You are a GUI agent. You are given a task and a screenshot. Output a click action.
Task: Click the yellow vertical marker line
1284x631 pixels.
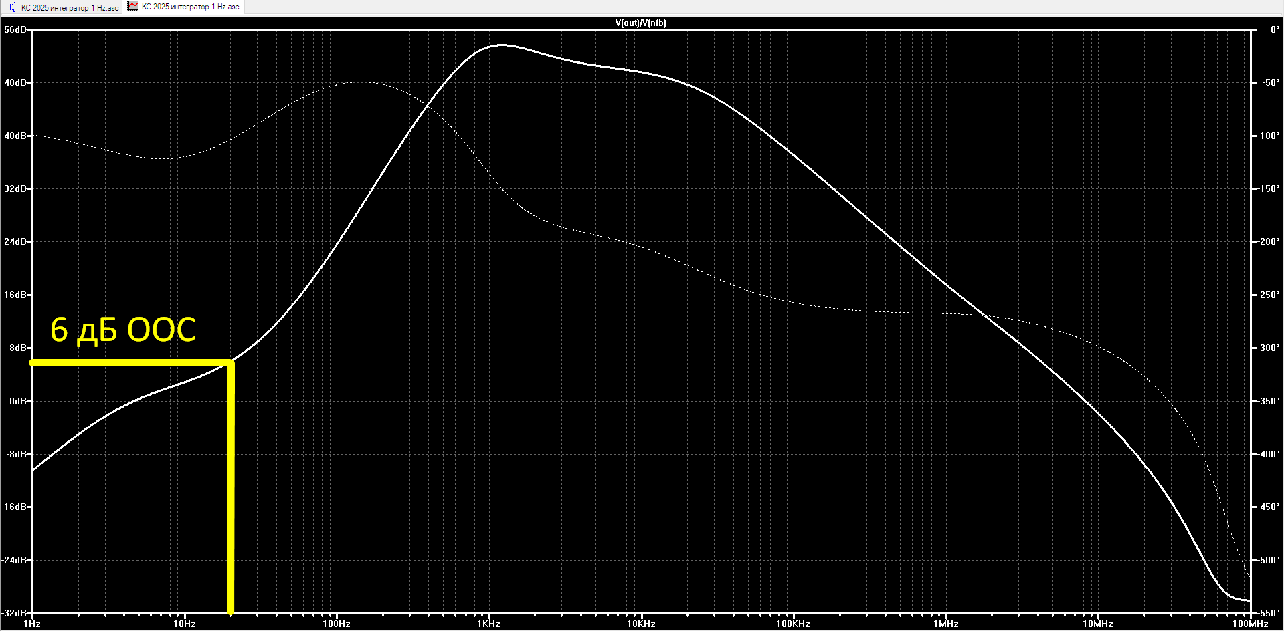pos(231,488)
